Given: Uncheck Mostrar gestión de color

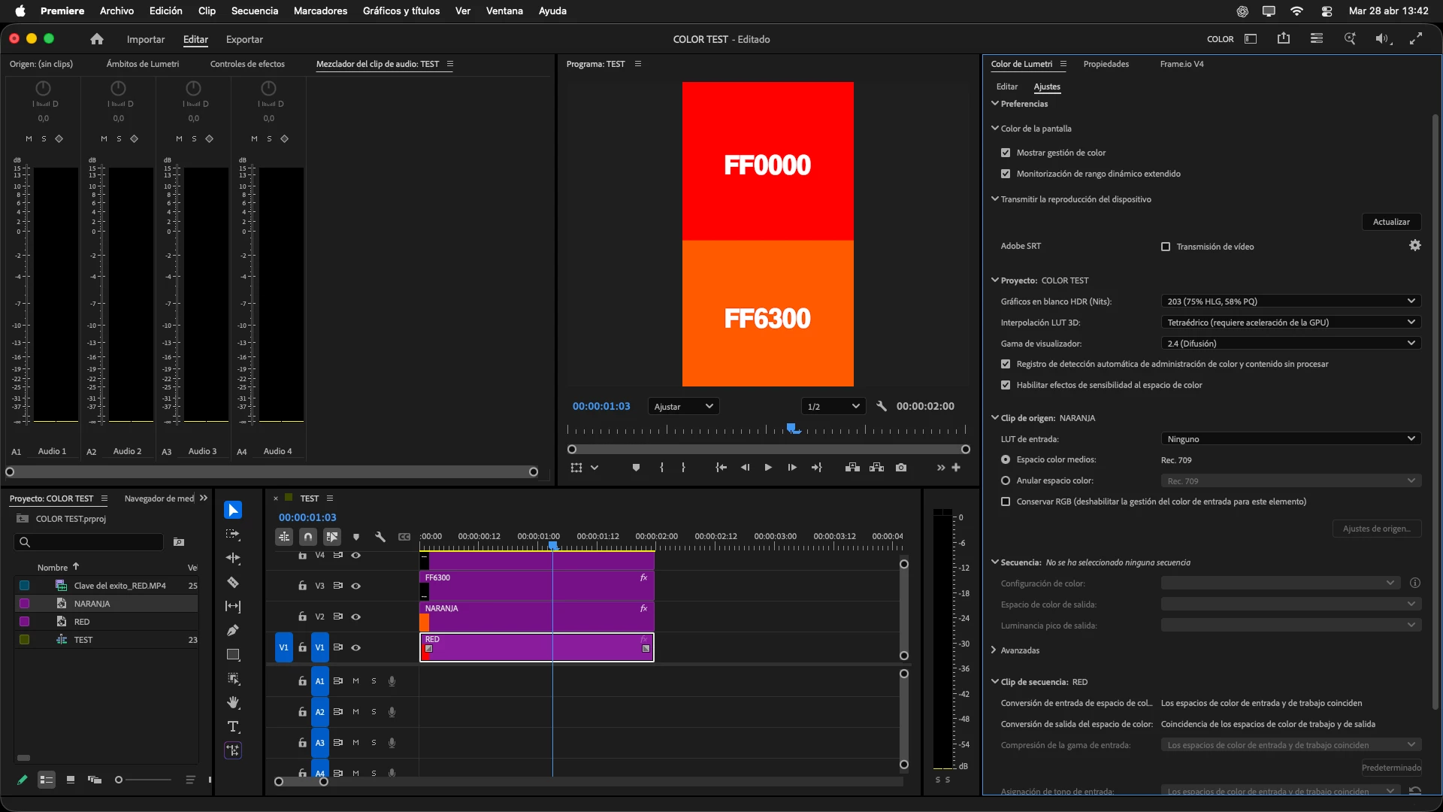Looking at the screenshot, I should [x=1006, y=153].
